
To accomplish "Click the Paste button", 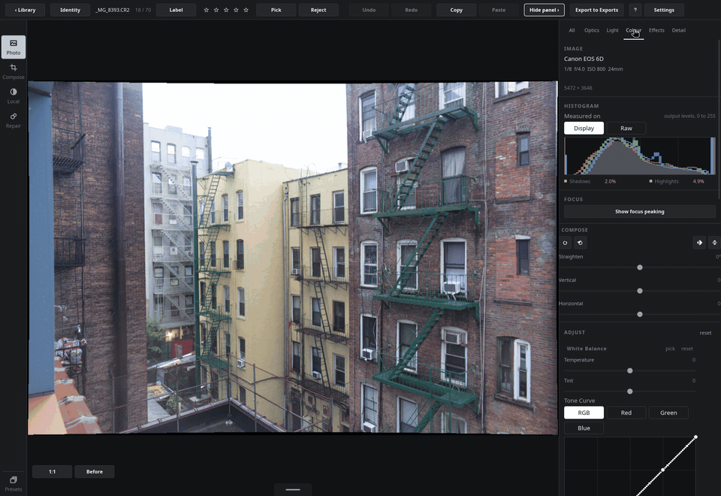I will 499,10.
